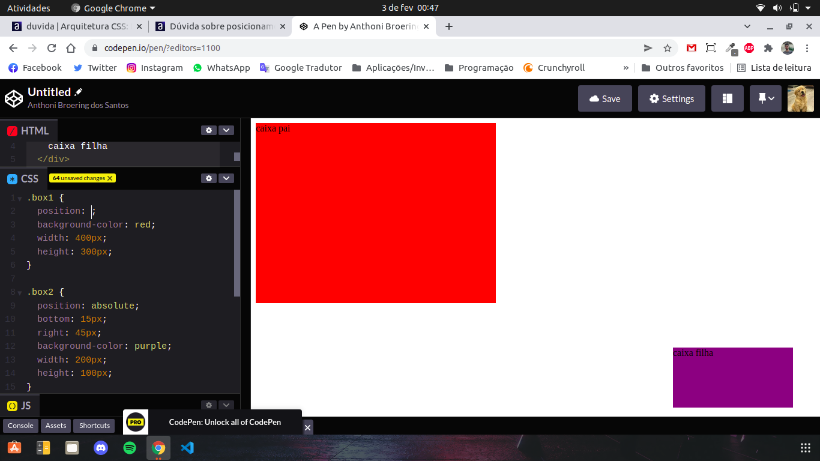Open Atividades overview

pyautogui.click(x=29, y=8)
